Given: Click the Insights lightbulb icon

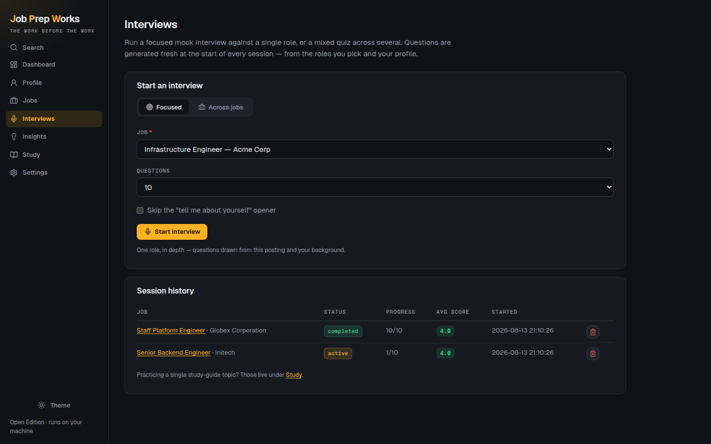Looking at the screenshot, I should pos(14,137).
